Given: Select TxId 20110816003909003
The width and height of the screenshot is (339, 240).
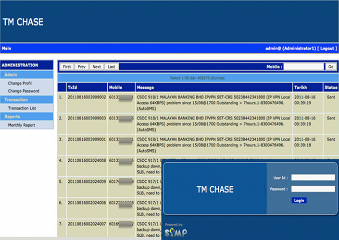Looking at the screenshot, I should coord(87,118).
